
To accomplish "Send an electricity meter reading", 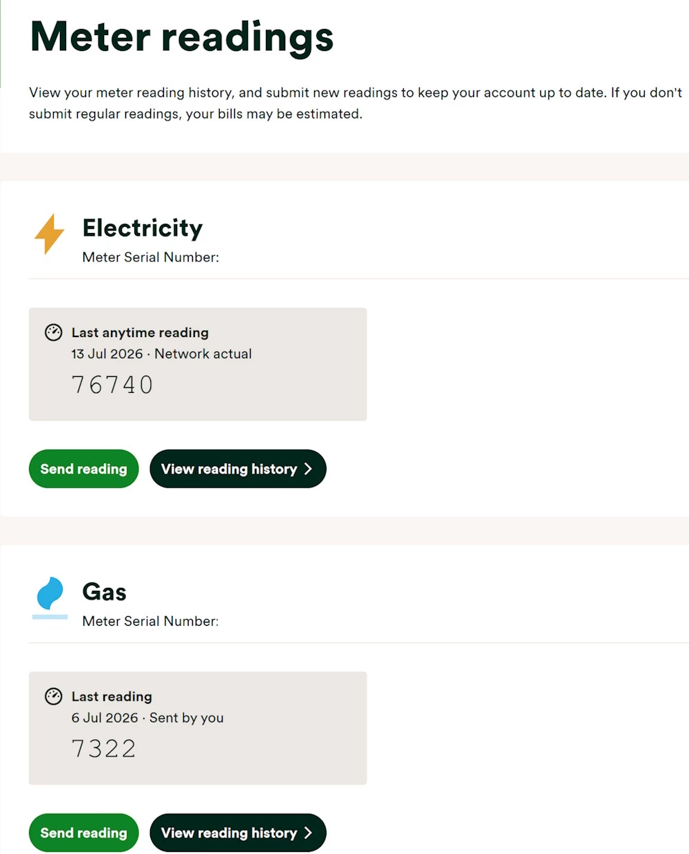I will click(83, 469).
